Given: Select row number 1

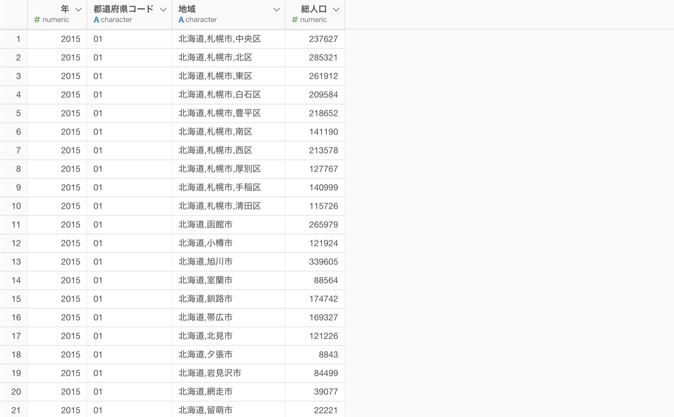Looking at the screenshot, I should pos(14,39).
